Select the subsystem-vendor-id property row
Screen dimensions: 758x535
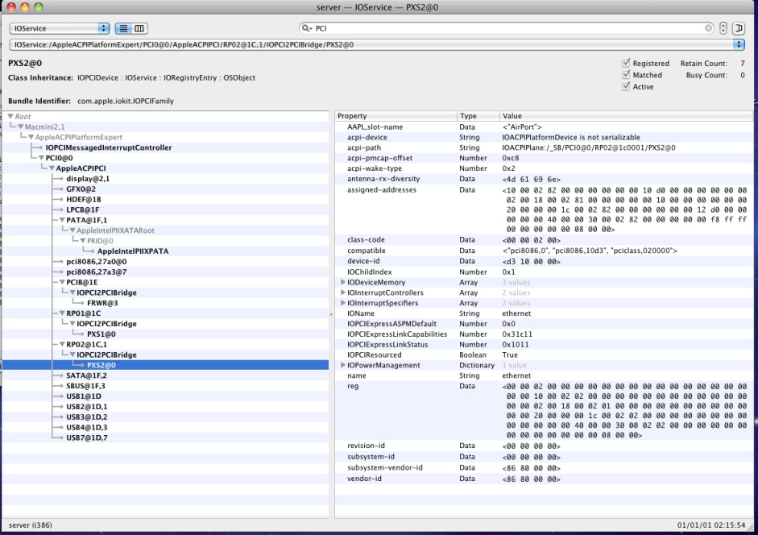[544, 468]
